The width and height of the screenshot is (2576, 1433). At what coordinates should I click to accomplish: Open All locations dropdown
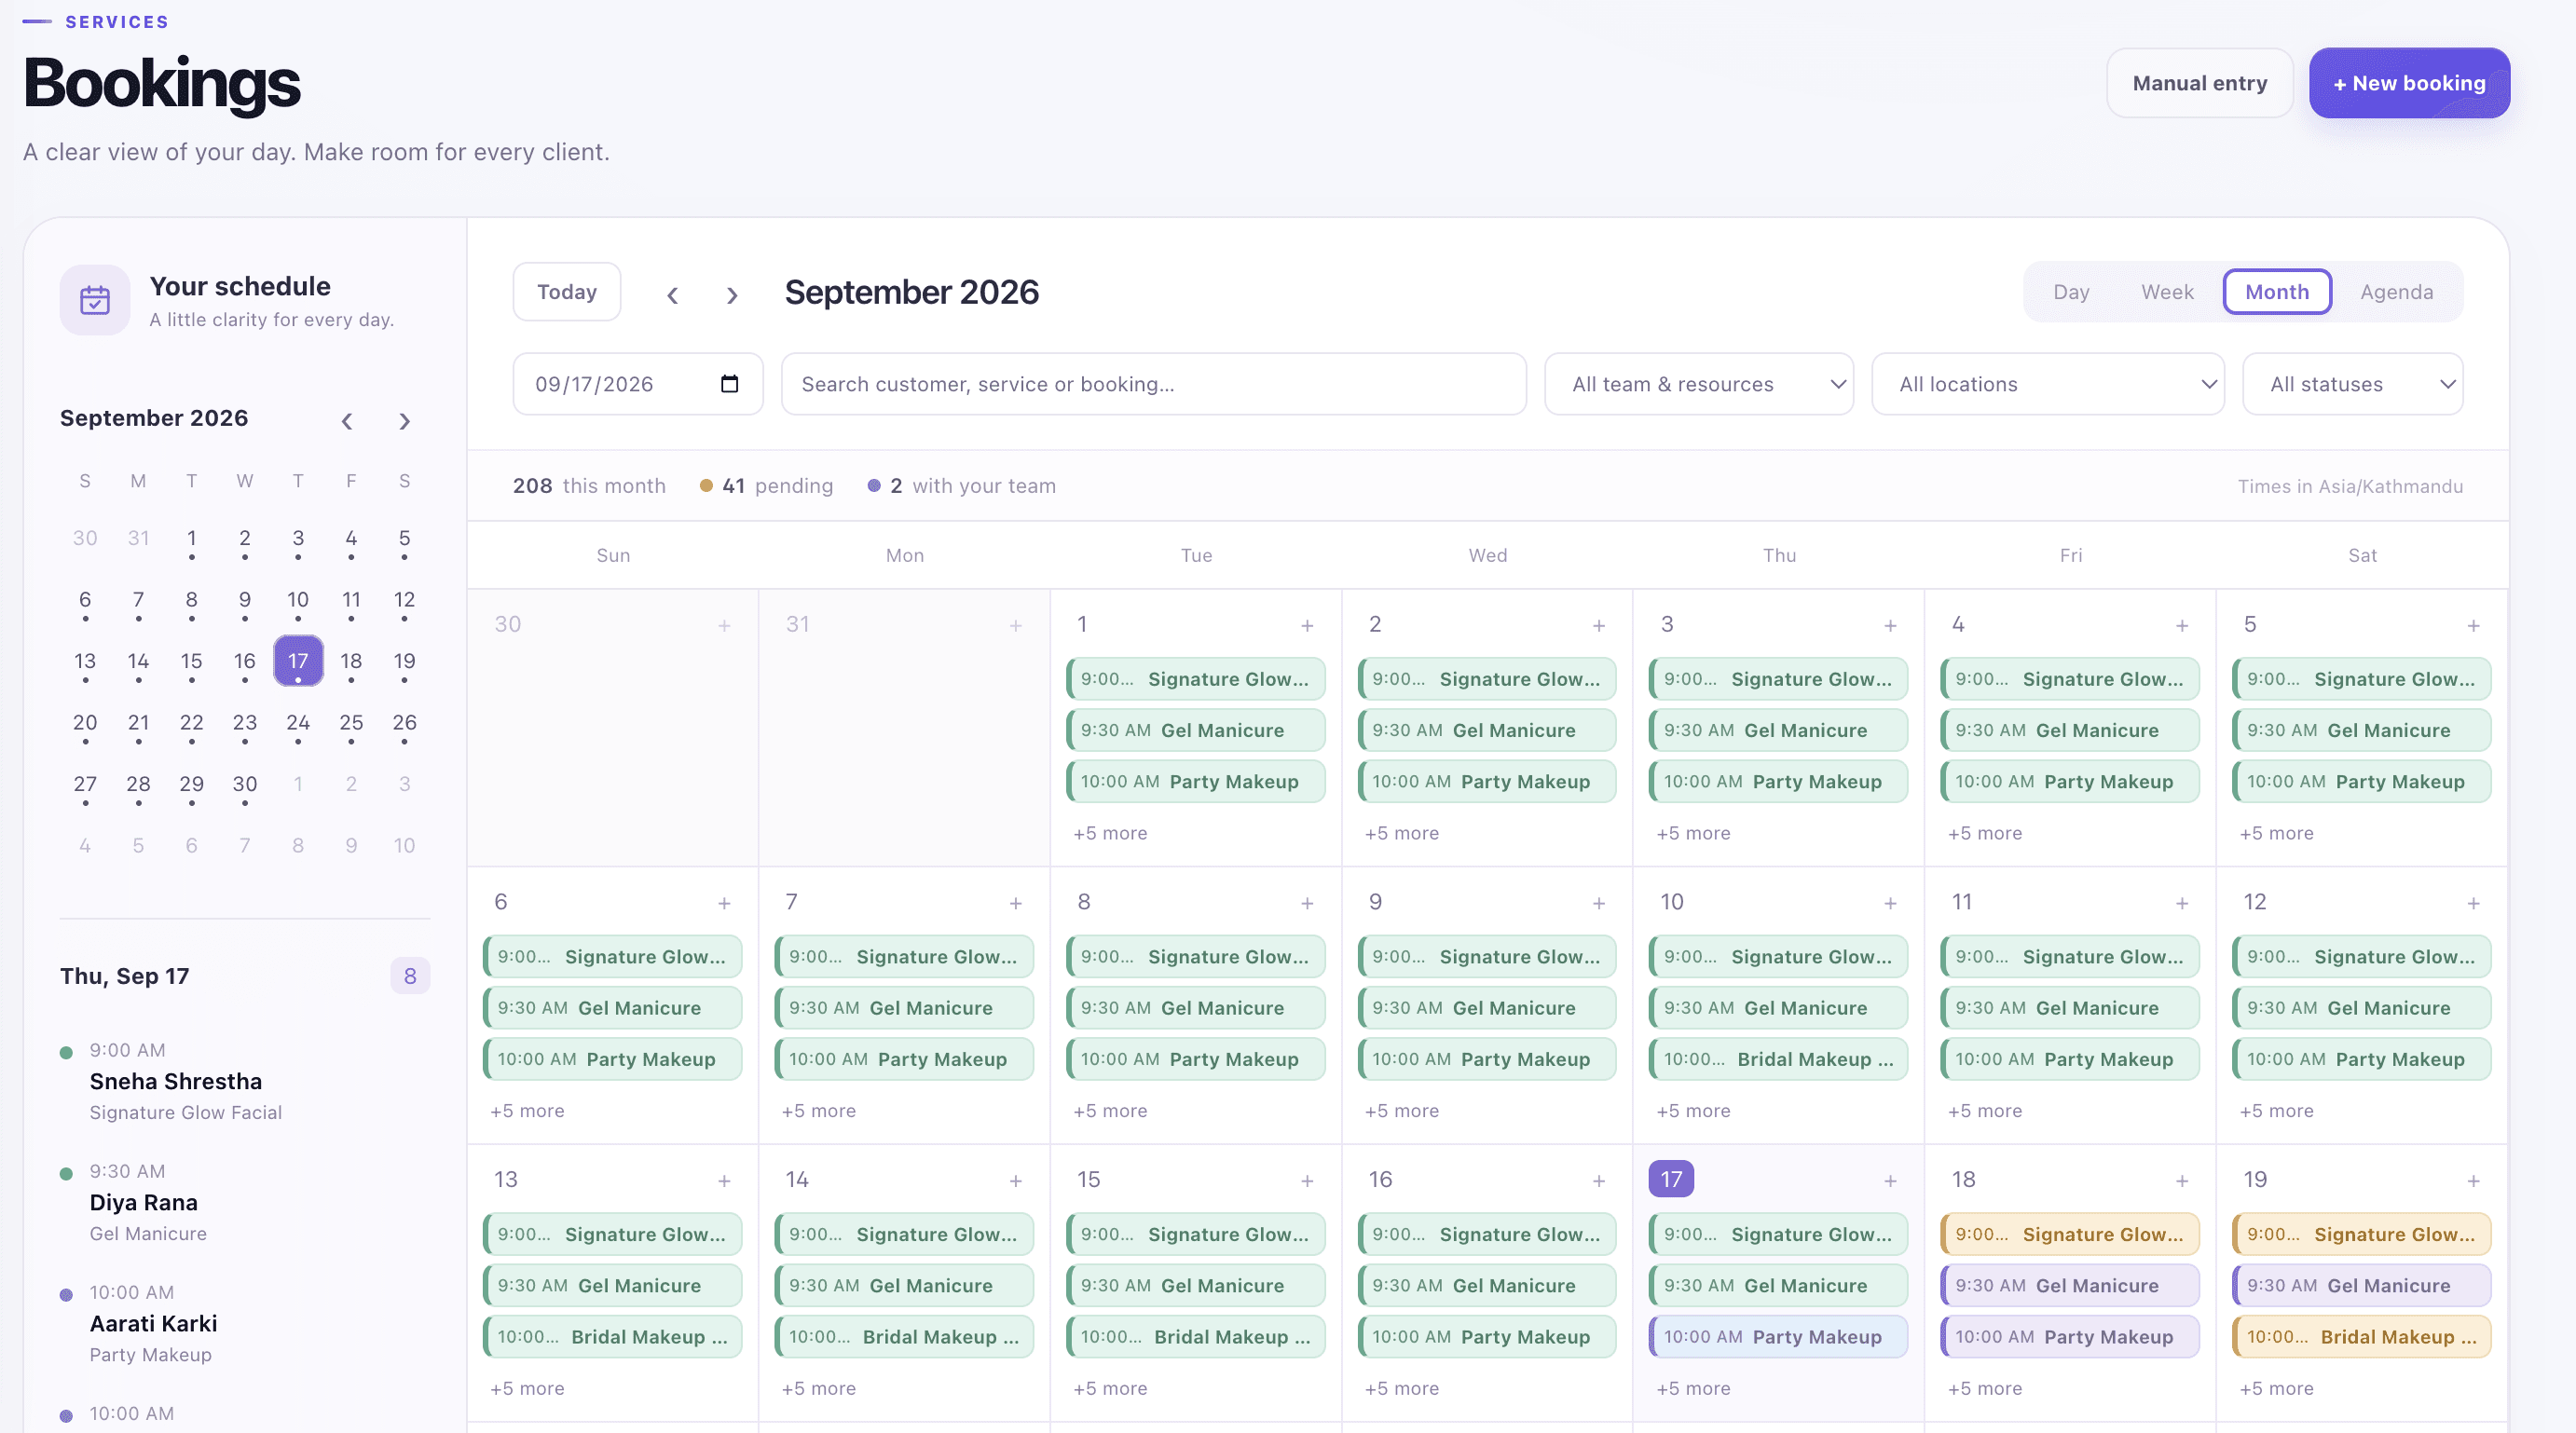pyautogui.click(x=2047, y=384)
